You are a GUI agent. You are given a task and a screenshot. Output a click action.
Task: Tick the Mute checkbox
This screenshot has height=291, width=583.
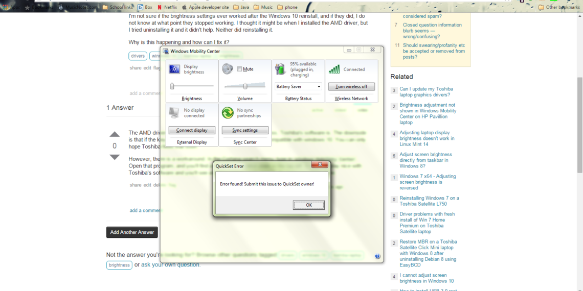(x=239, y=69)
